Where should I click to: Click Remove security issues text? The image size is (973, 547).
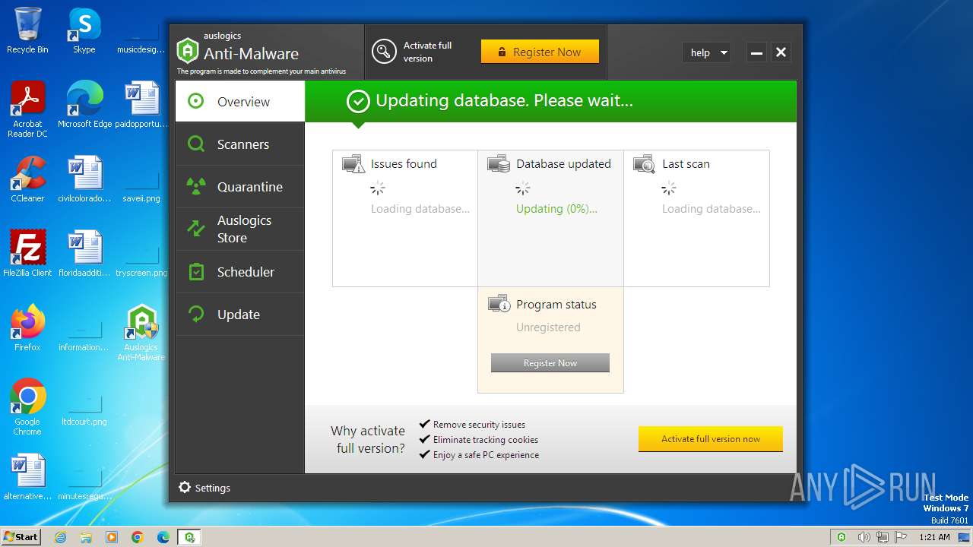coord(479,425)
